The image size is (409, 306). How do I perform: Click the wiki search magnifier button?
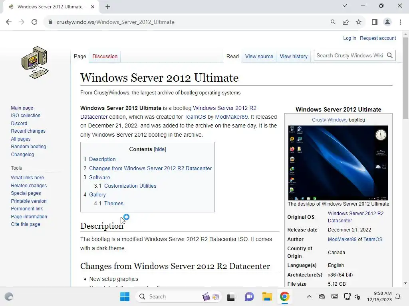pyautogui.click(x=390, y=55)
